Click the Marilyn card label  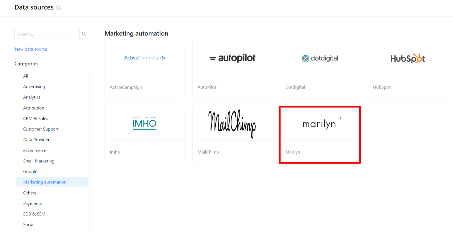point(293,152)
